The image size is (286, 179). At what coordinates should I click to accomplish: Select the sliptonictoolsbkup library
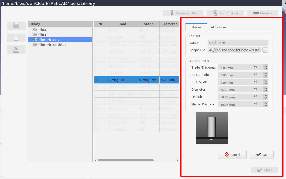(x=53, y=45)
